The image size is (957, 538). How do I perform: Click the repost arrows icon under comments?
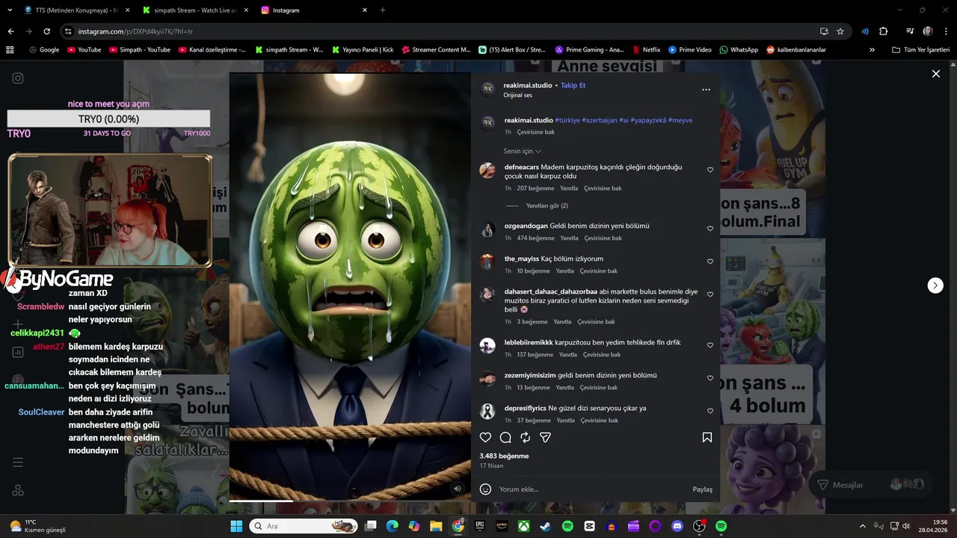click(525, 437)
